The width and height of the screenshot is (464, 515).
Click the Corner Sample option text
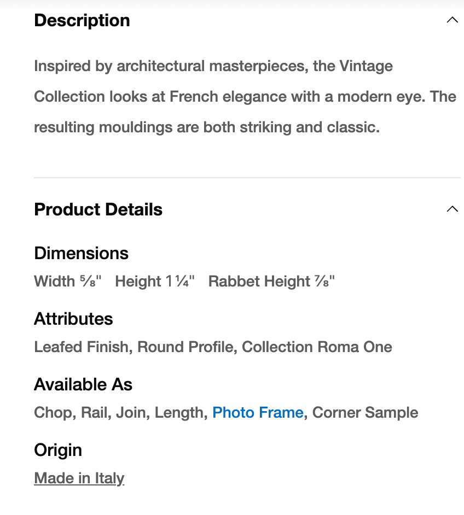(365, 412)
